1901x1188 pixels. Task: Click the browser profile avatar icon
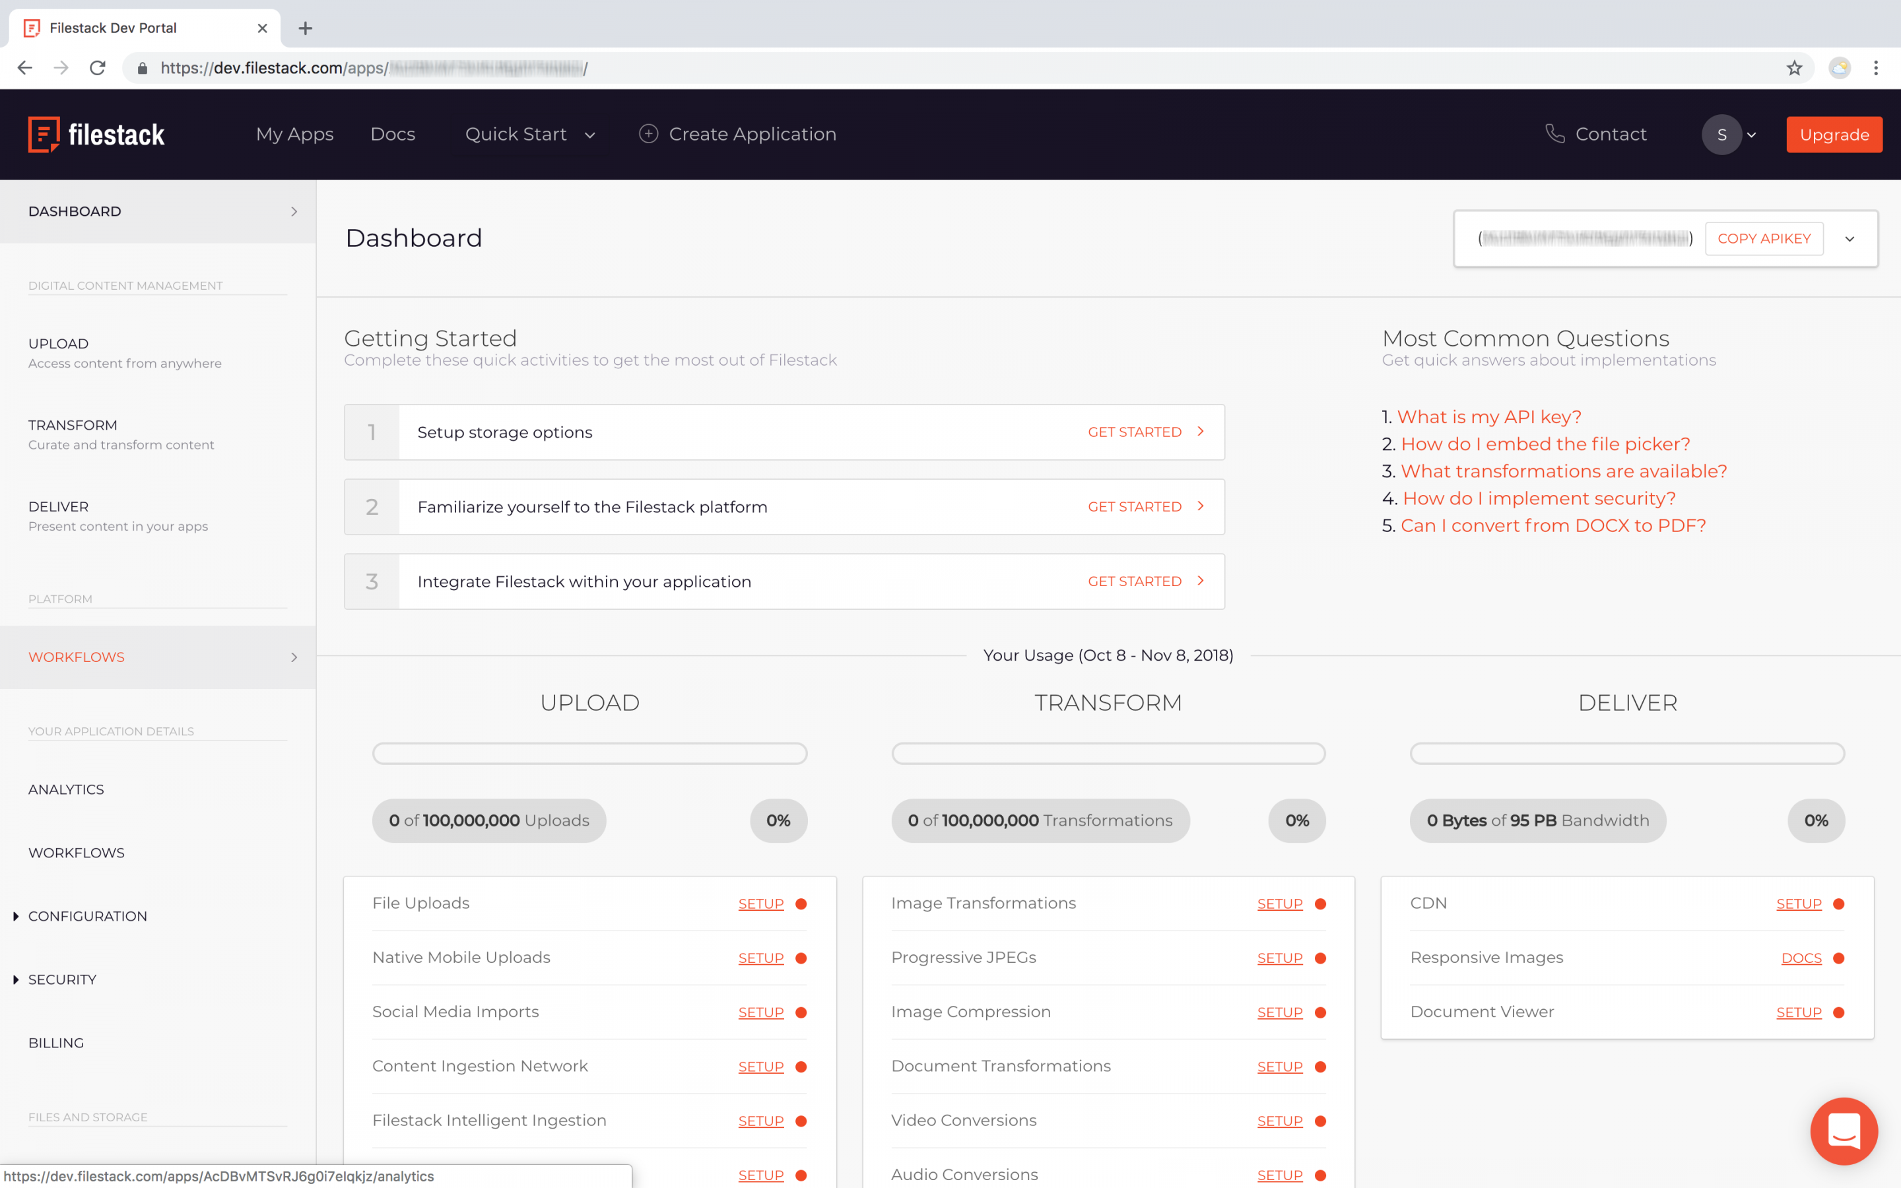click(x=1840, y=69)
